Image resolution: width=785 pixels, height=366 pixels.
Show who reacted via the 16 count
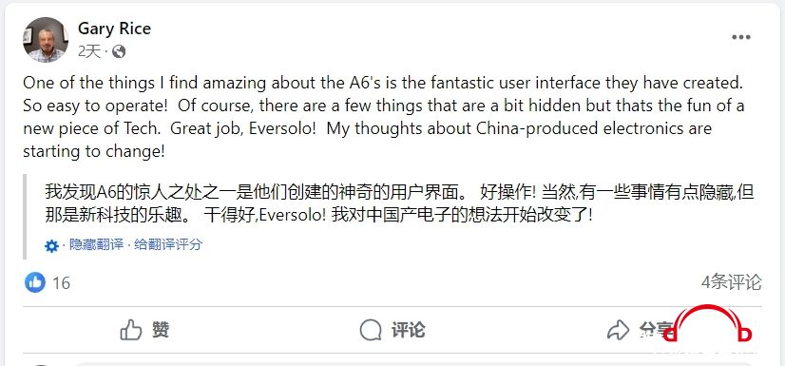61,283
